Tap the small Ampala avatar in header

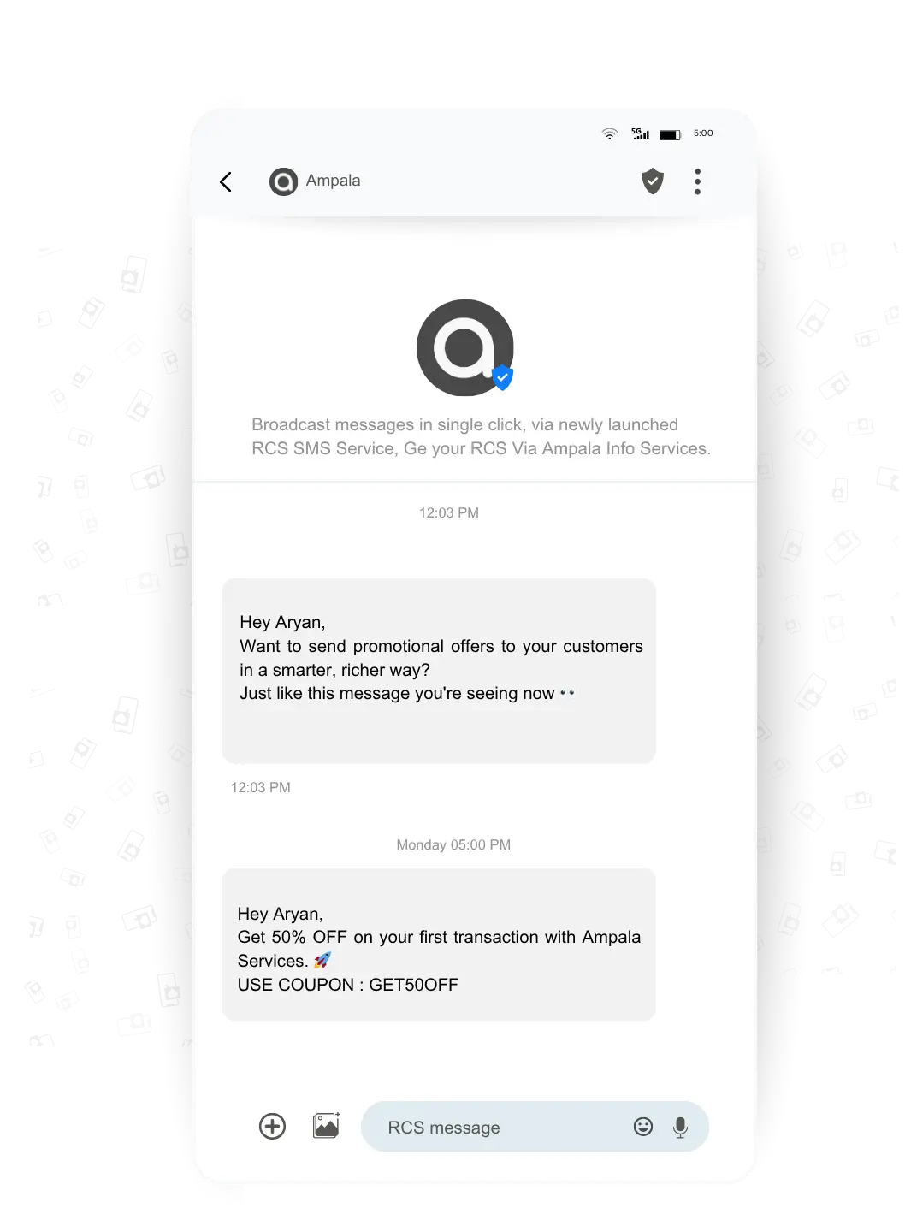pyautogui.click(x=283, y=181)
